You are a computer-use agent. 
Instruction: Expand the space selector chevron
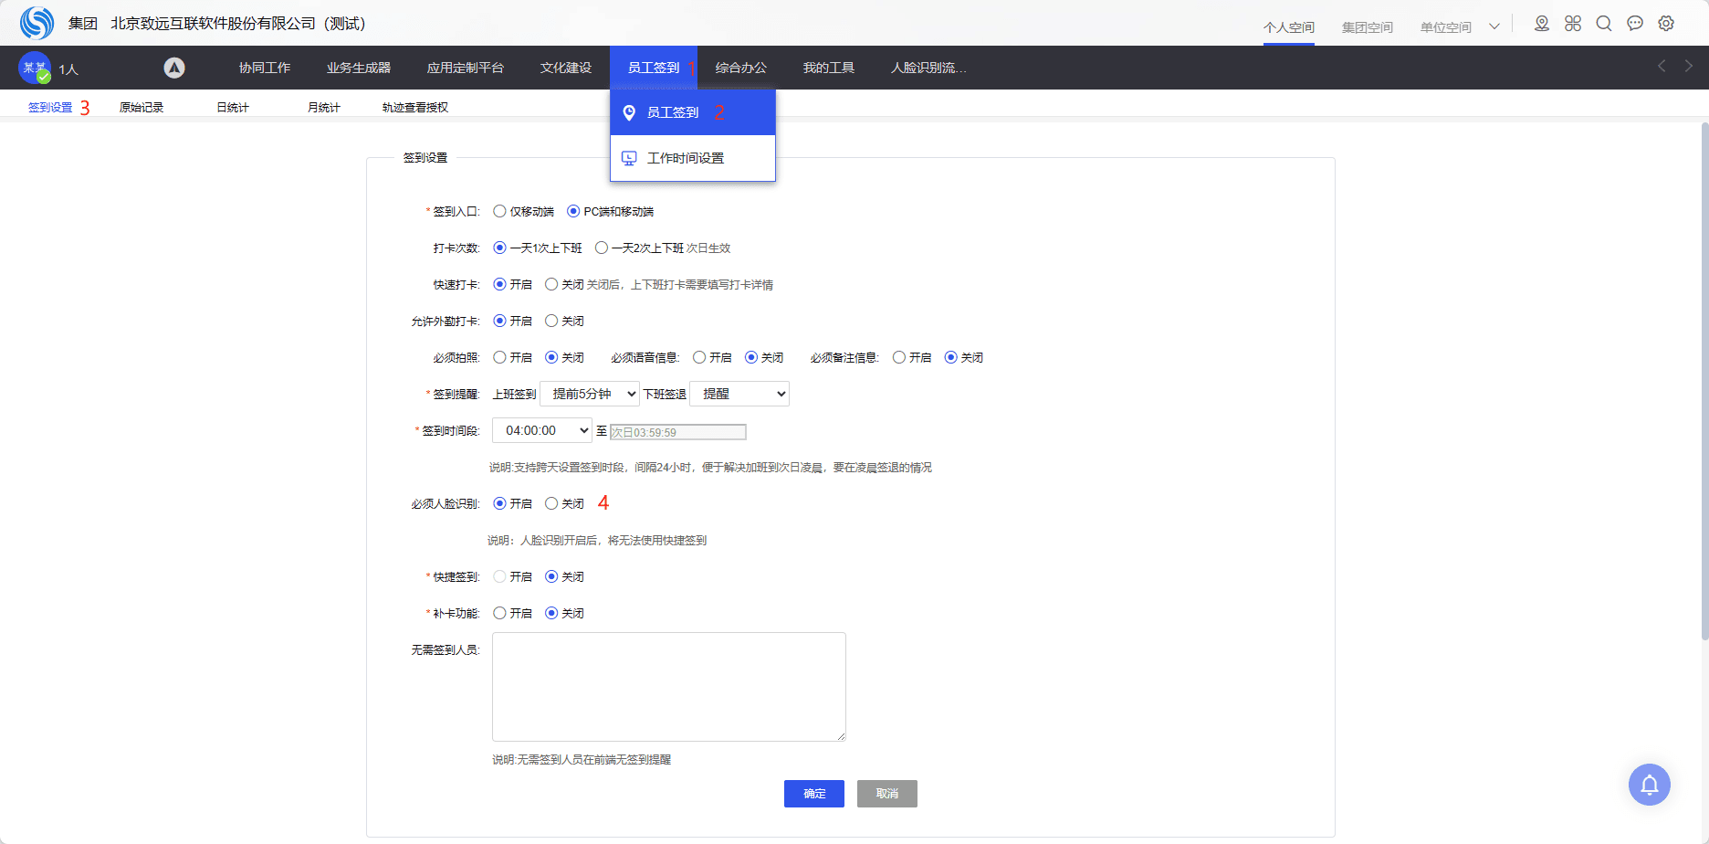click(1494, 26)
